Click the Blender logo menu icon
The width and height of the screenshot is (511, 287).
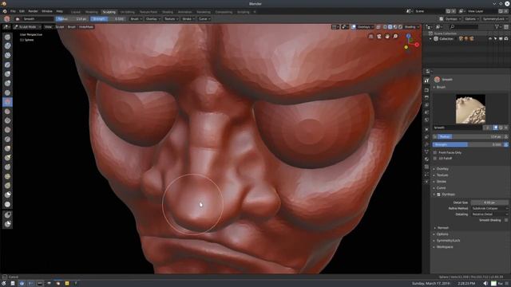pyautogui.click(x=5, y=11)
